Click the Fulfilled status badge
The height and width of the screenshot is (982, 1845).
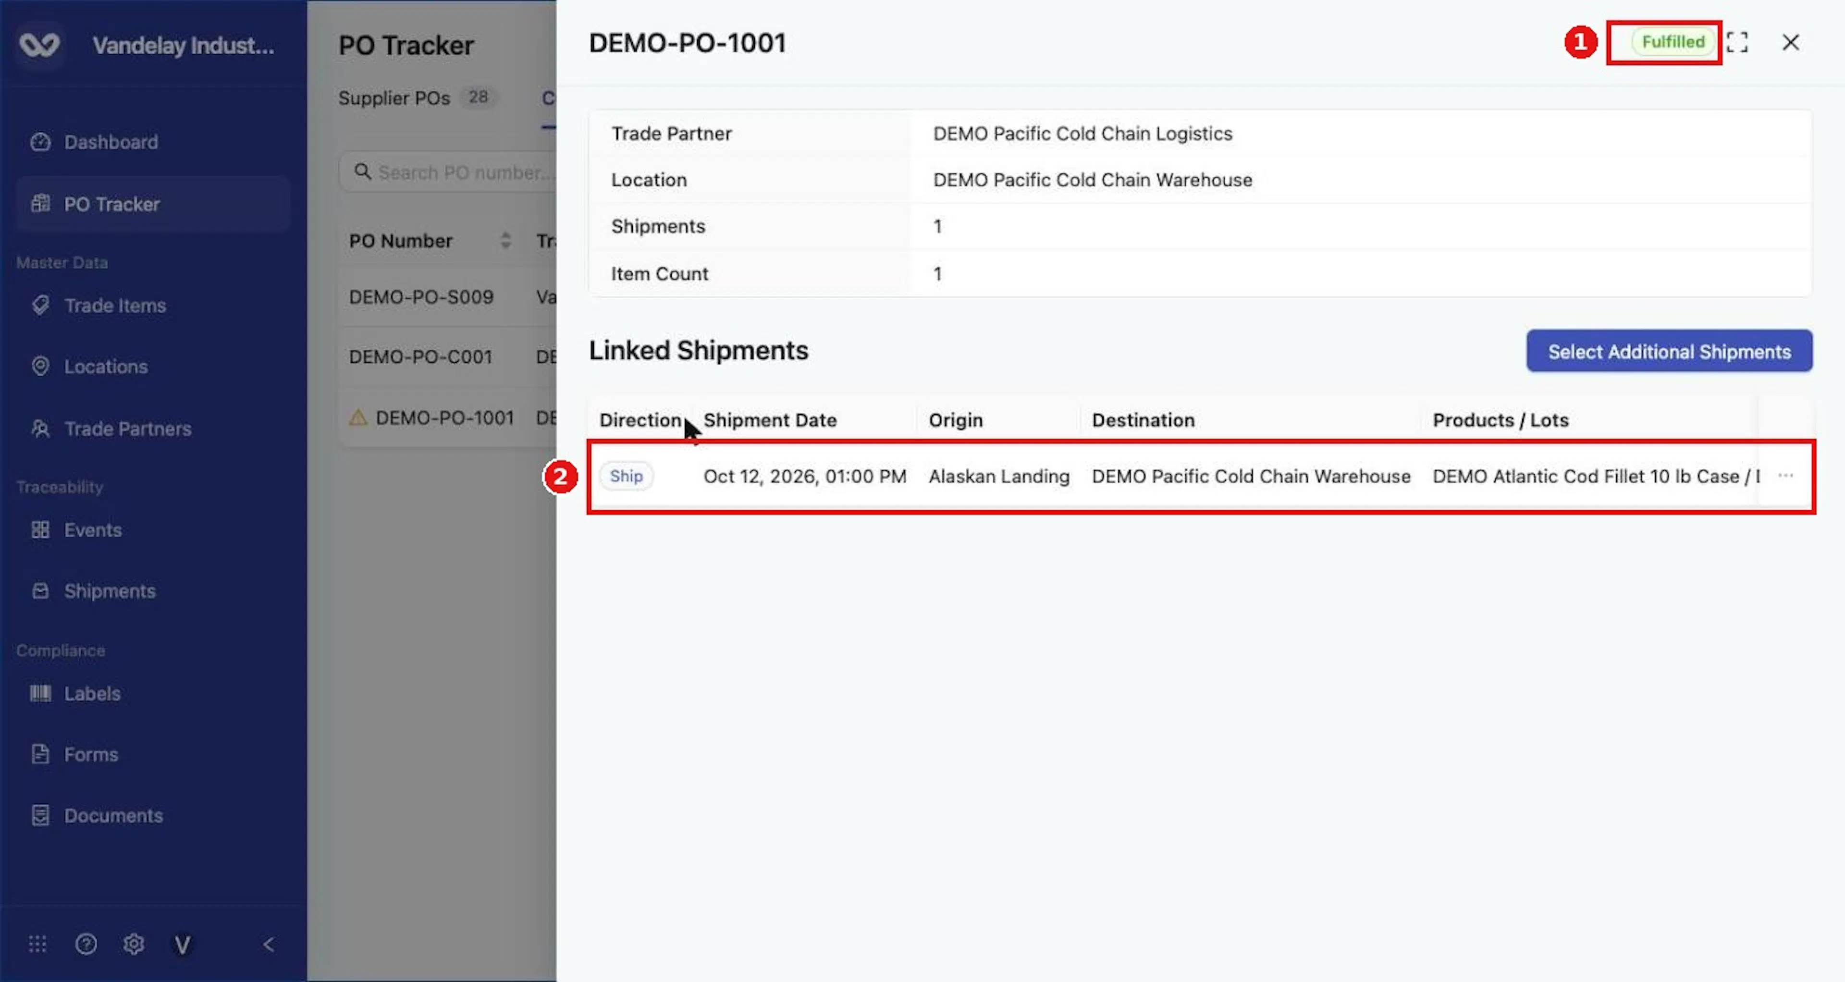click(1673, 42)
